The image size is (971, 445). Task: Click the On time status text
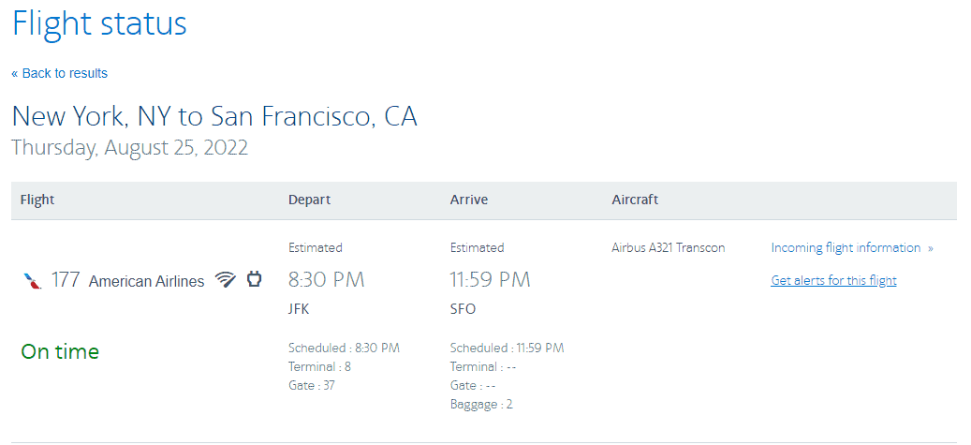pos(60,352)
